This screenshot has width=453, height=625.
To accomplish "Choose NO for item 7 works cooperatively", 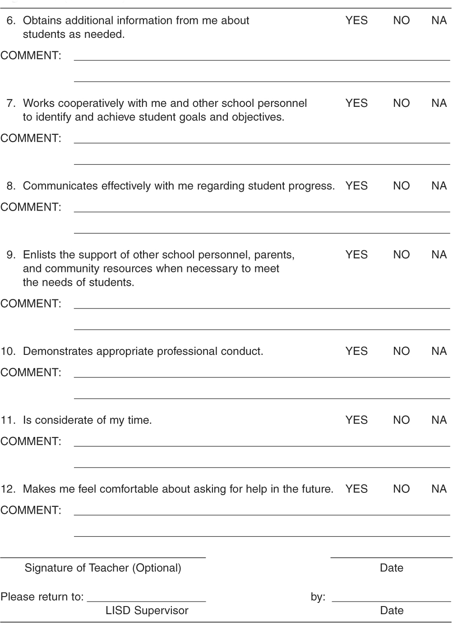I will click(x=401, y=103).
